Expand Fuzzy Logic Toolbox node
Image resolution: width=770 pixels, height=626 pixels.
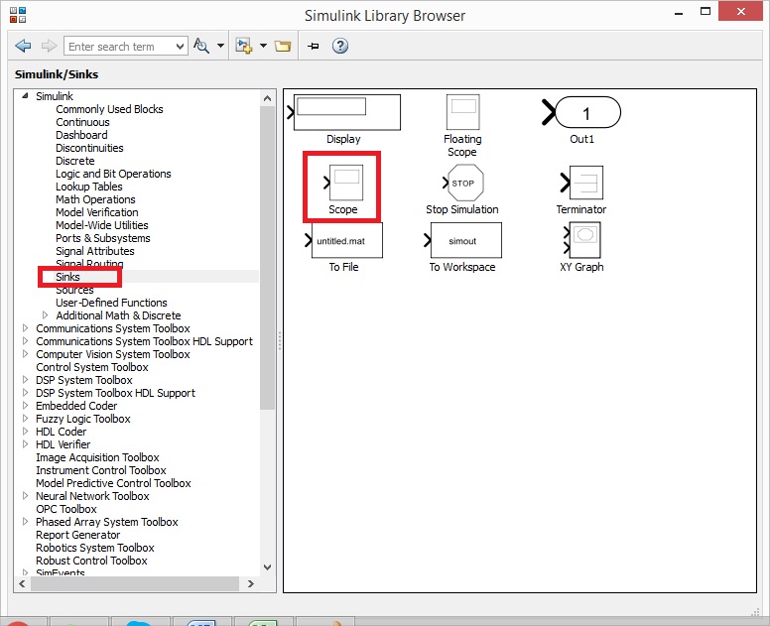[x=26, y=418]
